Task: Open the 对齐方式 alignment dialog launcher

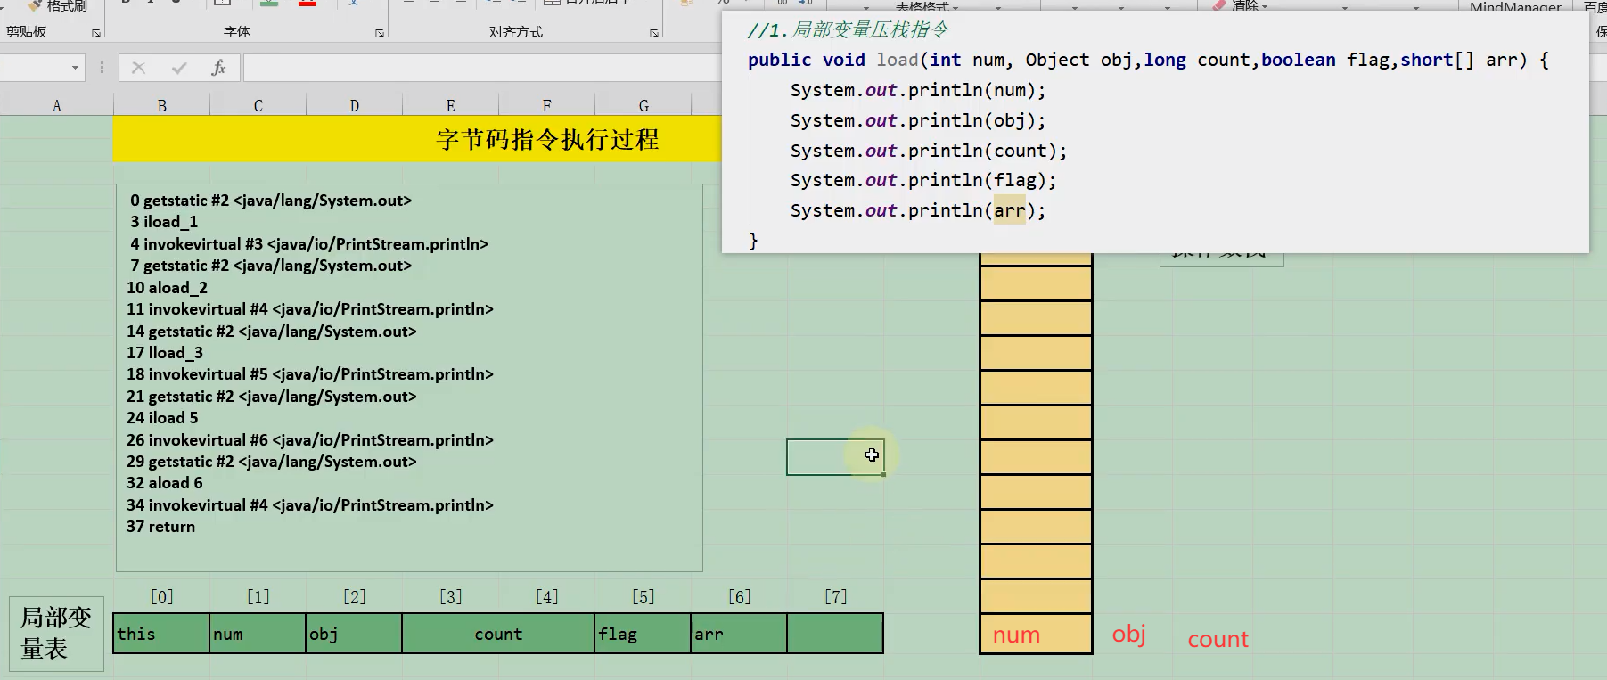Action: tap(654, 33)
